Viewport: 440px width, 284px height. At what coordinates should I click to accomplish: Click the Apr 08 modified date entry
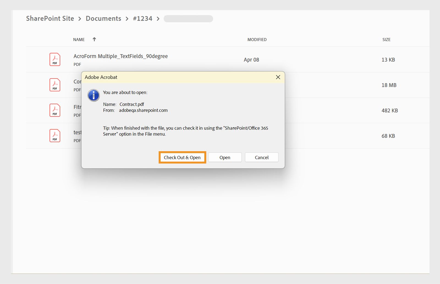[x=251, y=60]
